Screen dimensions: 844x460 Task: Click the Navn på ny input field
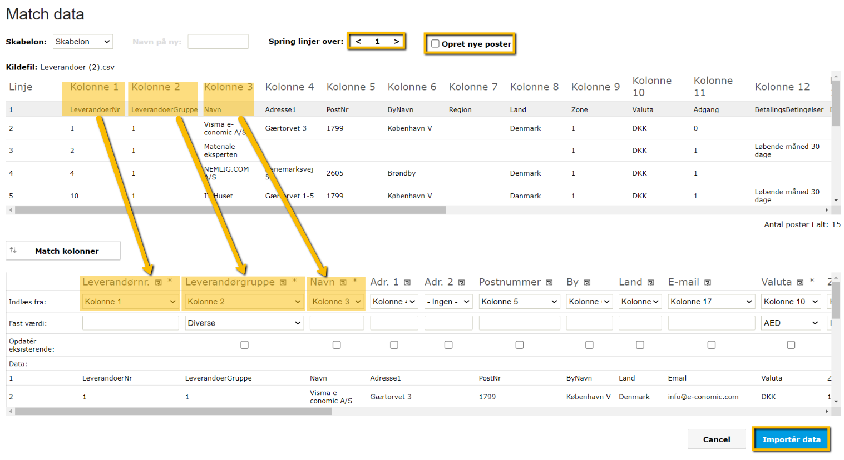(218, 41)
